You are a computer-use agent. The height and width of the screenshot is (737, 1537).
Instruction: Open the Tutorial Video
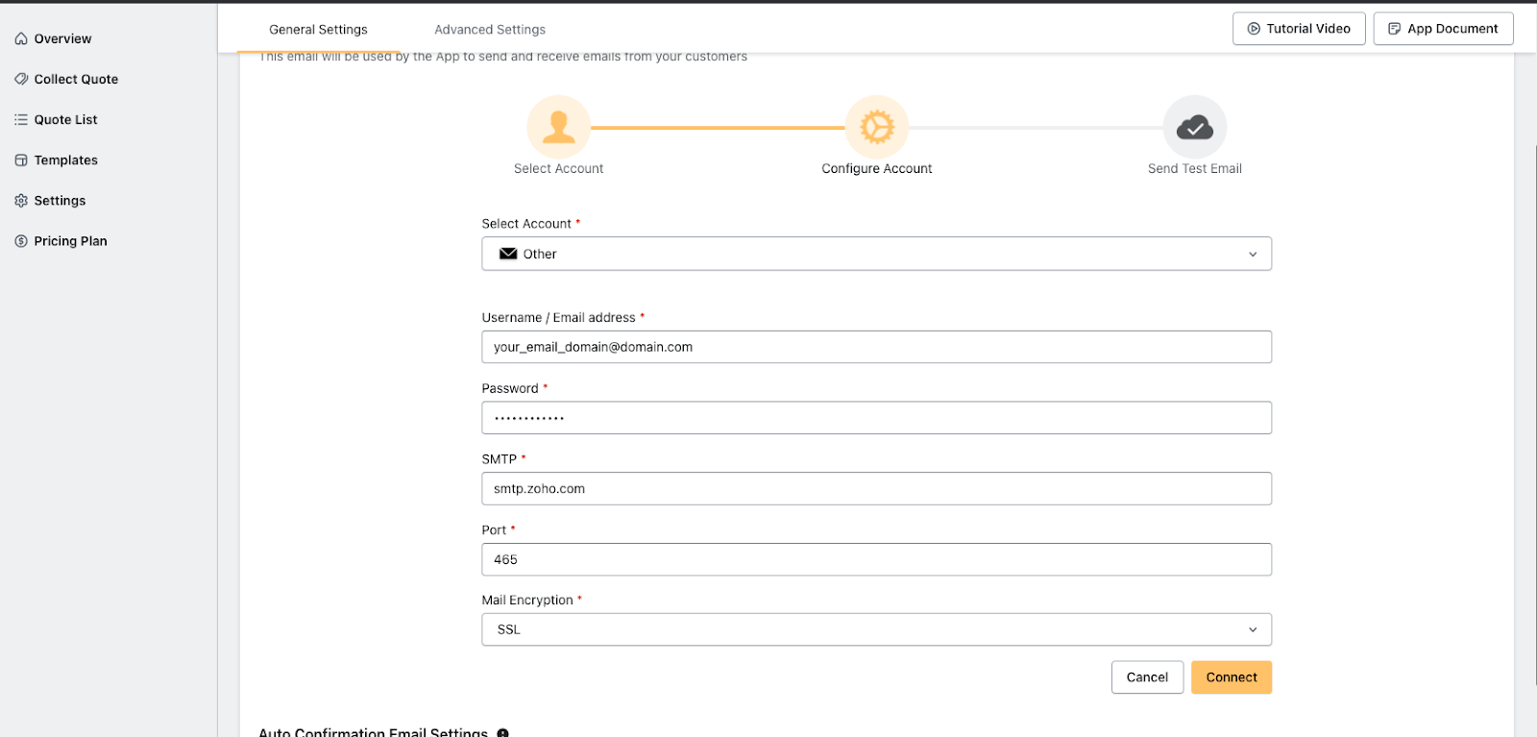click(1299, 29)
